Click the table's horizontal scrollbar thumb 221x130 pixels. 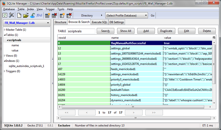(133, 107)
